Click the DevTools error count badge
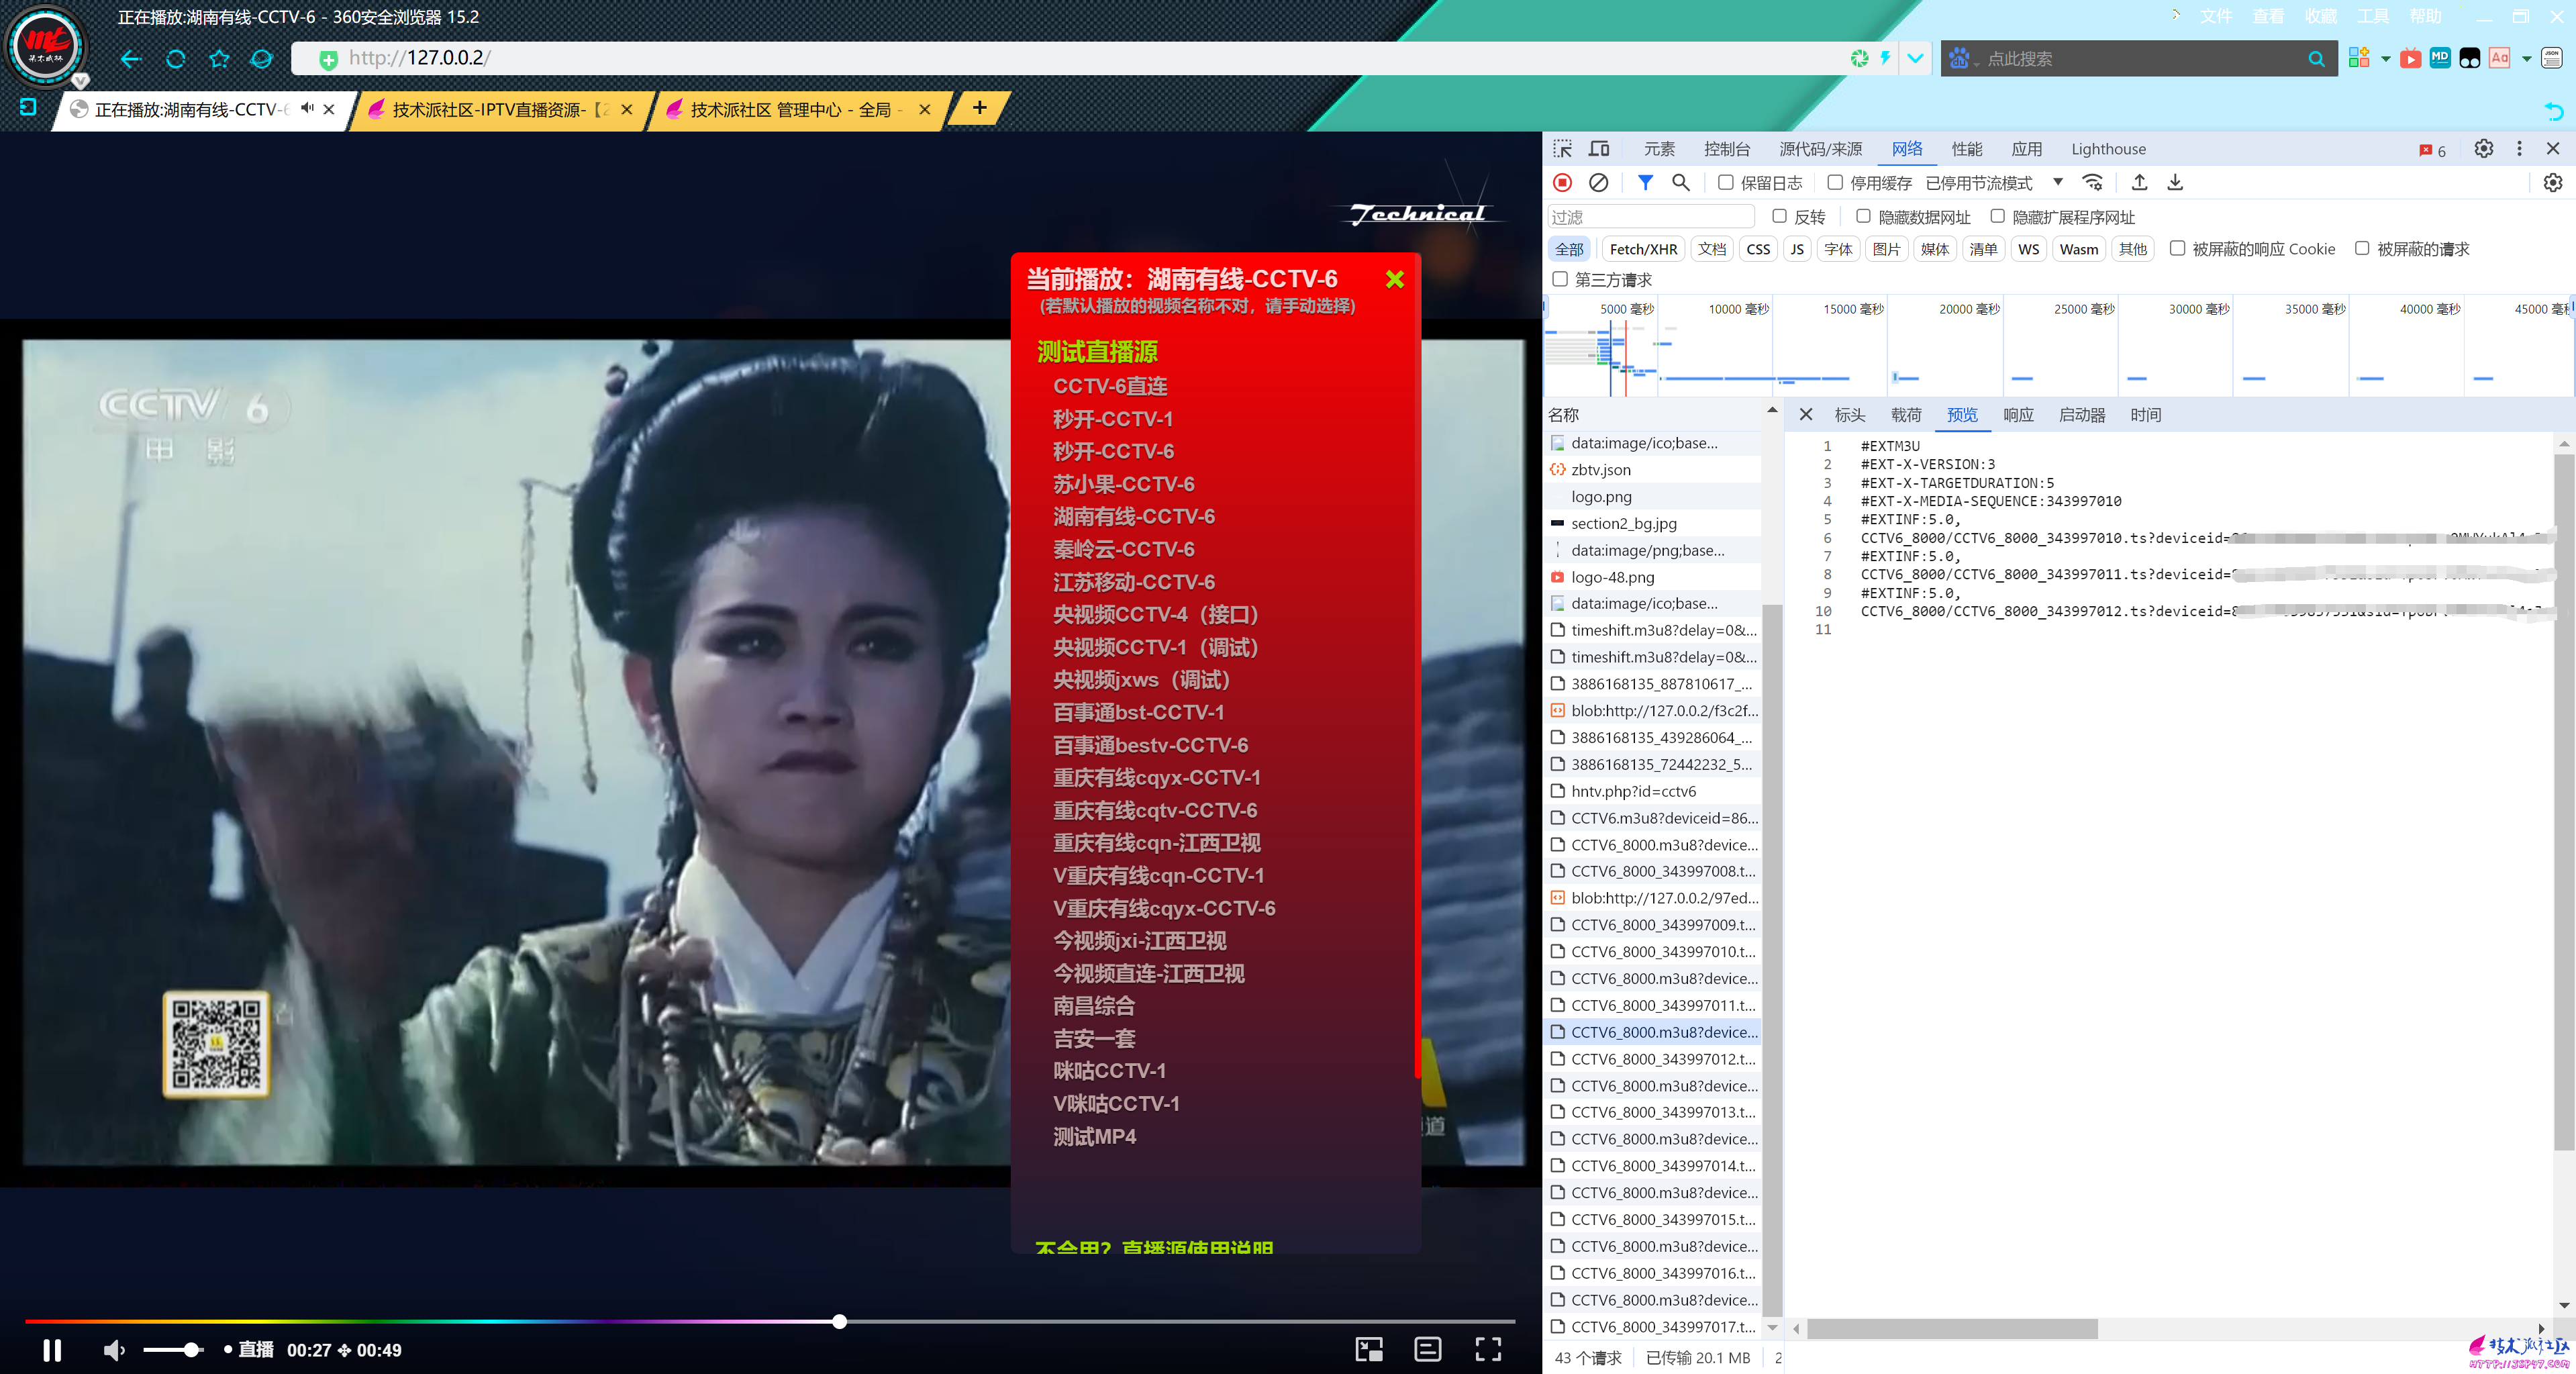The width and height of the screenshot is (2576, 1374). click(2433, 150)
